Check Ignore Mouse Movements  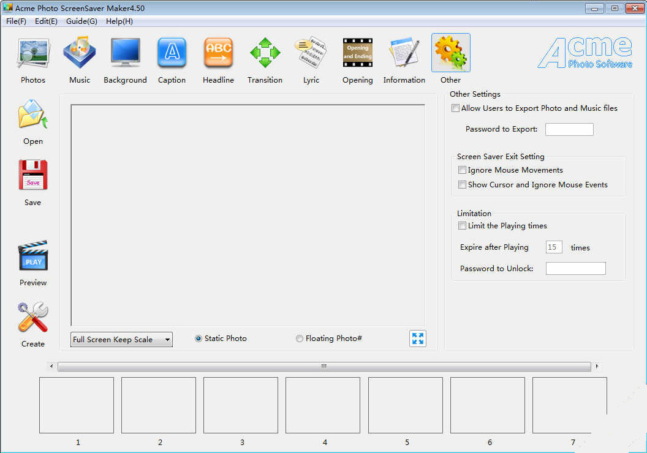(462, 170)
